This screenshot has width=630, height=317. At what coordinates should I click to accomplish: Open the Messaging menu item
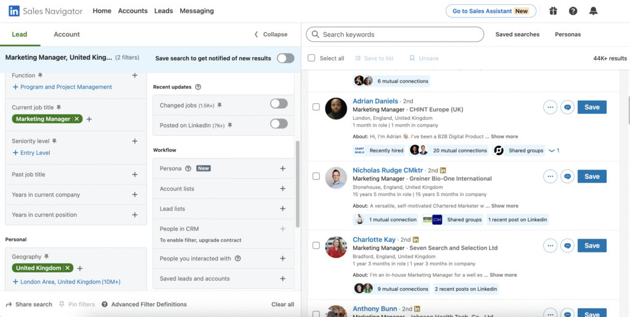pos(197,11)
